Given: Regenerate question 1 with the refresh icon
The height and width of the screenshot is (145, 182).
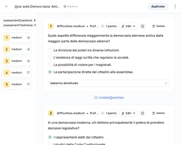Looking at the screenshot, I should (143, 26).
